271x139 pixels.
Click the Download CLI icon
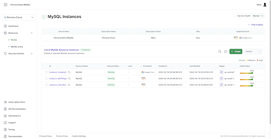(5, 116)
